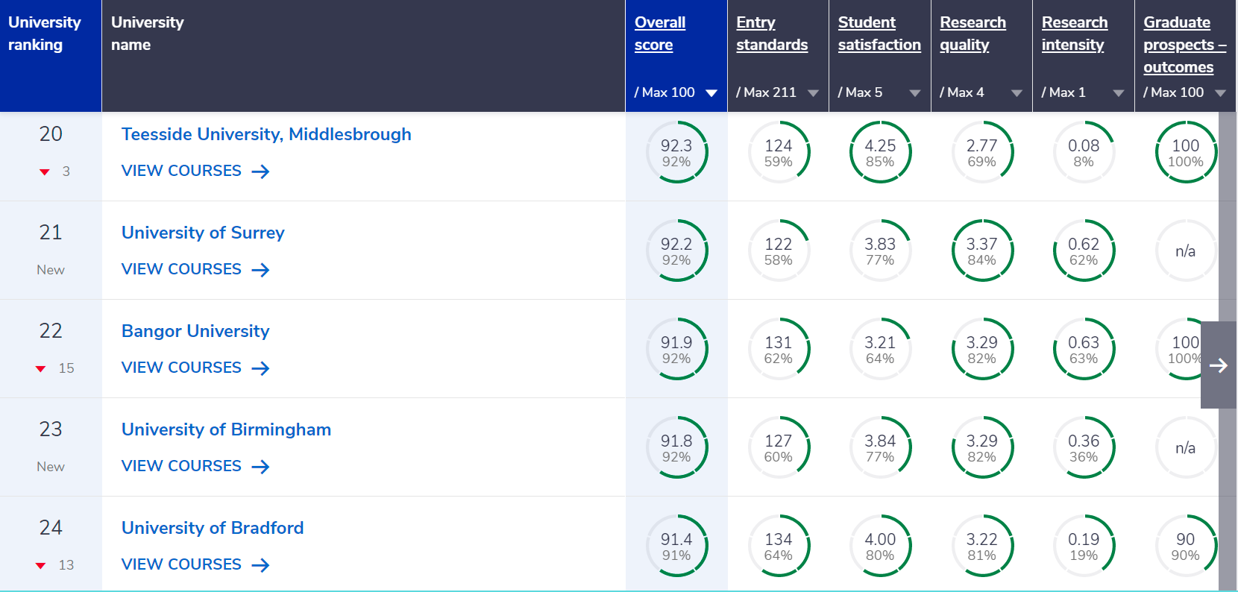Click Birmingham entry standards 127 gauge
This screenshot has height=592, width=1238.
[778, 447]
